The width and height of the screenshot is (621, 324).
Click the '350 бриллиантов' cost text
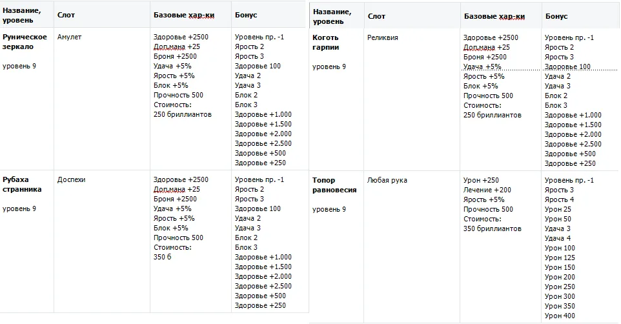click(492, 229)
